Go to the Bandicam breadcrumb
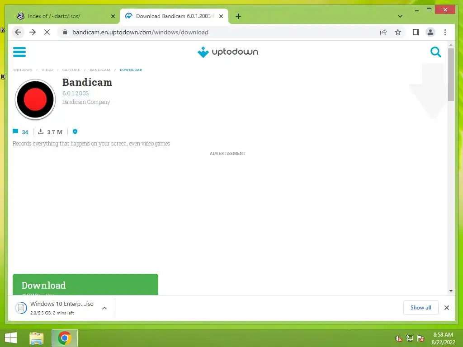Screen dimensions: 463x347 pyautogui.click(x=100, y=70)
